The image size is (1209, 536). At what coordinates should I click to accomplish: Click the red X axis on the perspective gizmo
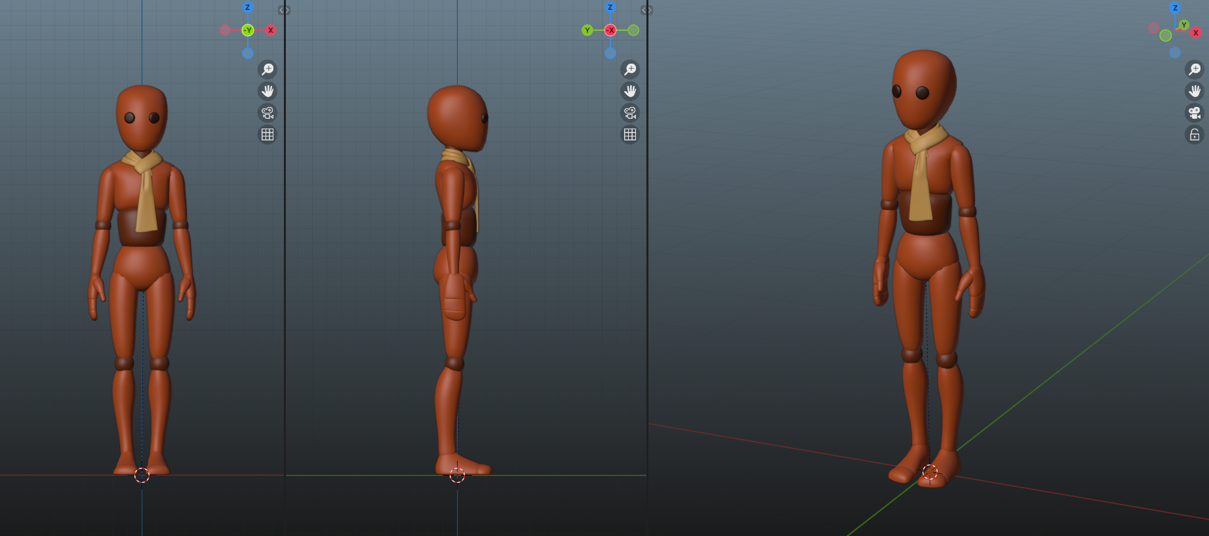(1196, 33)
